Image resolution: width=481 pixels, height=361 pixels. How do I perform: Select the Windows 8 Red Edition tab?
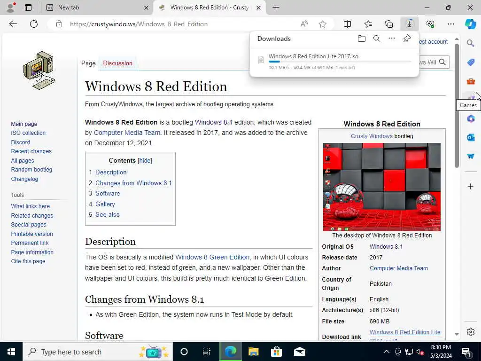209,8
